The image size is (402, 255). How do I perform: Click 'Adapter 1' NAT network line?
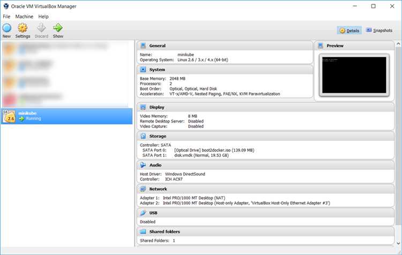coord(183,198)
